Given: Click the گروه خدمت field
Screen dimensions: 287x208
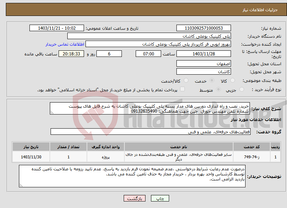Looking at the screenshot, I should 151,132.
